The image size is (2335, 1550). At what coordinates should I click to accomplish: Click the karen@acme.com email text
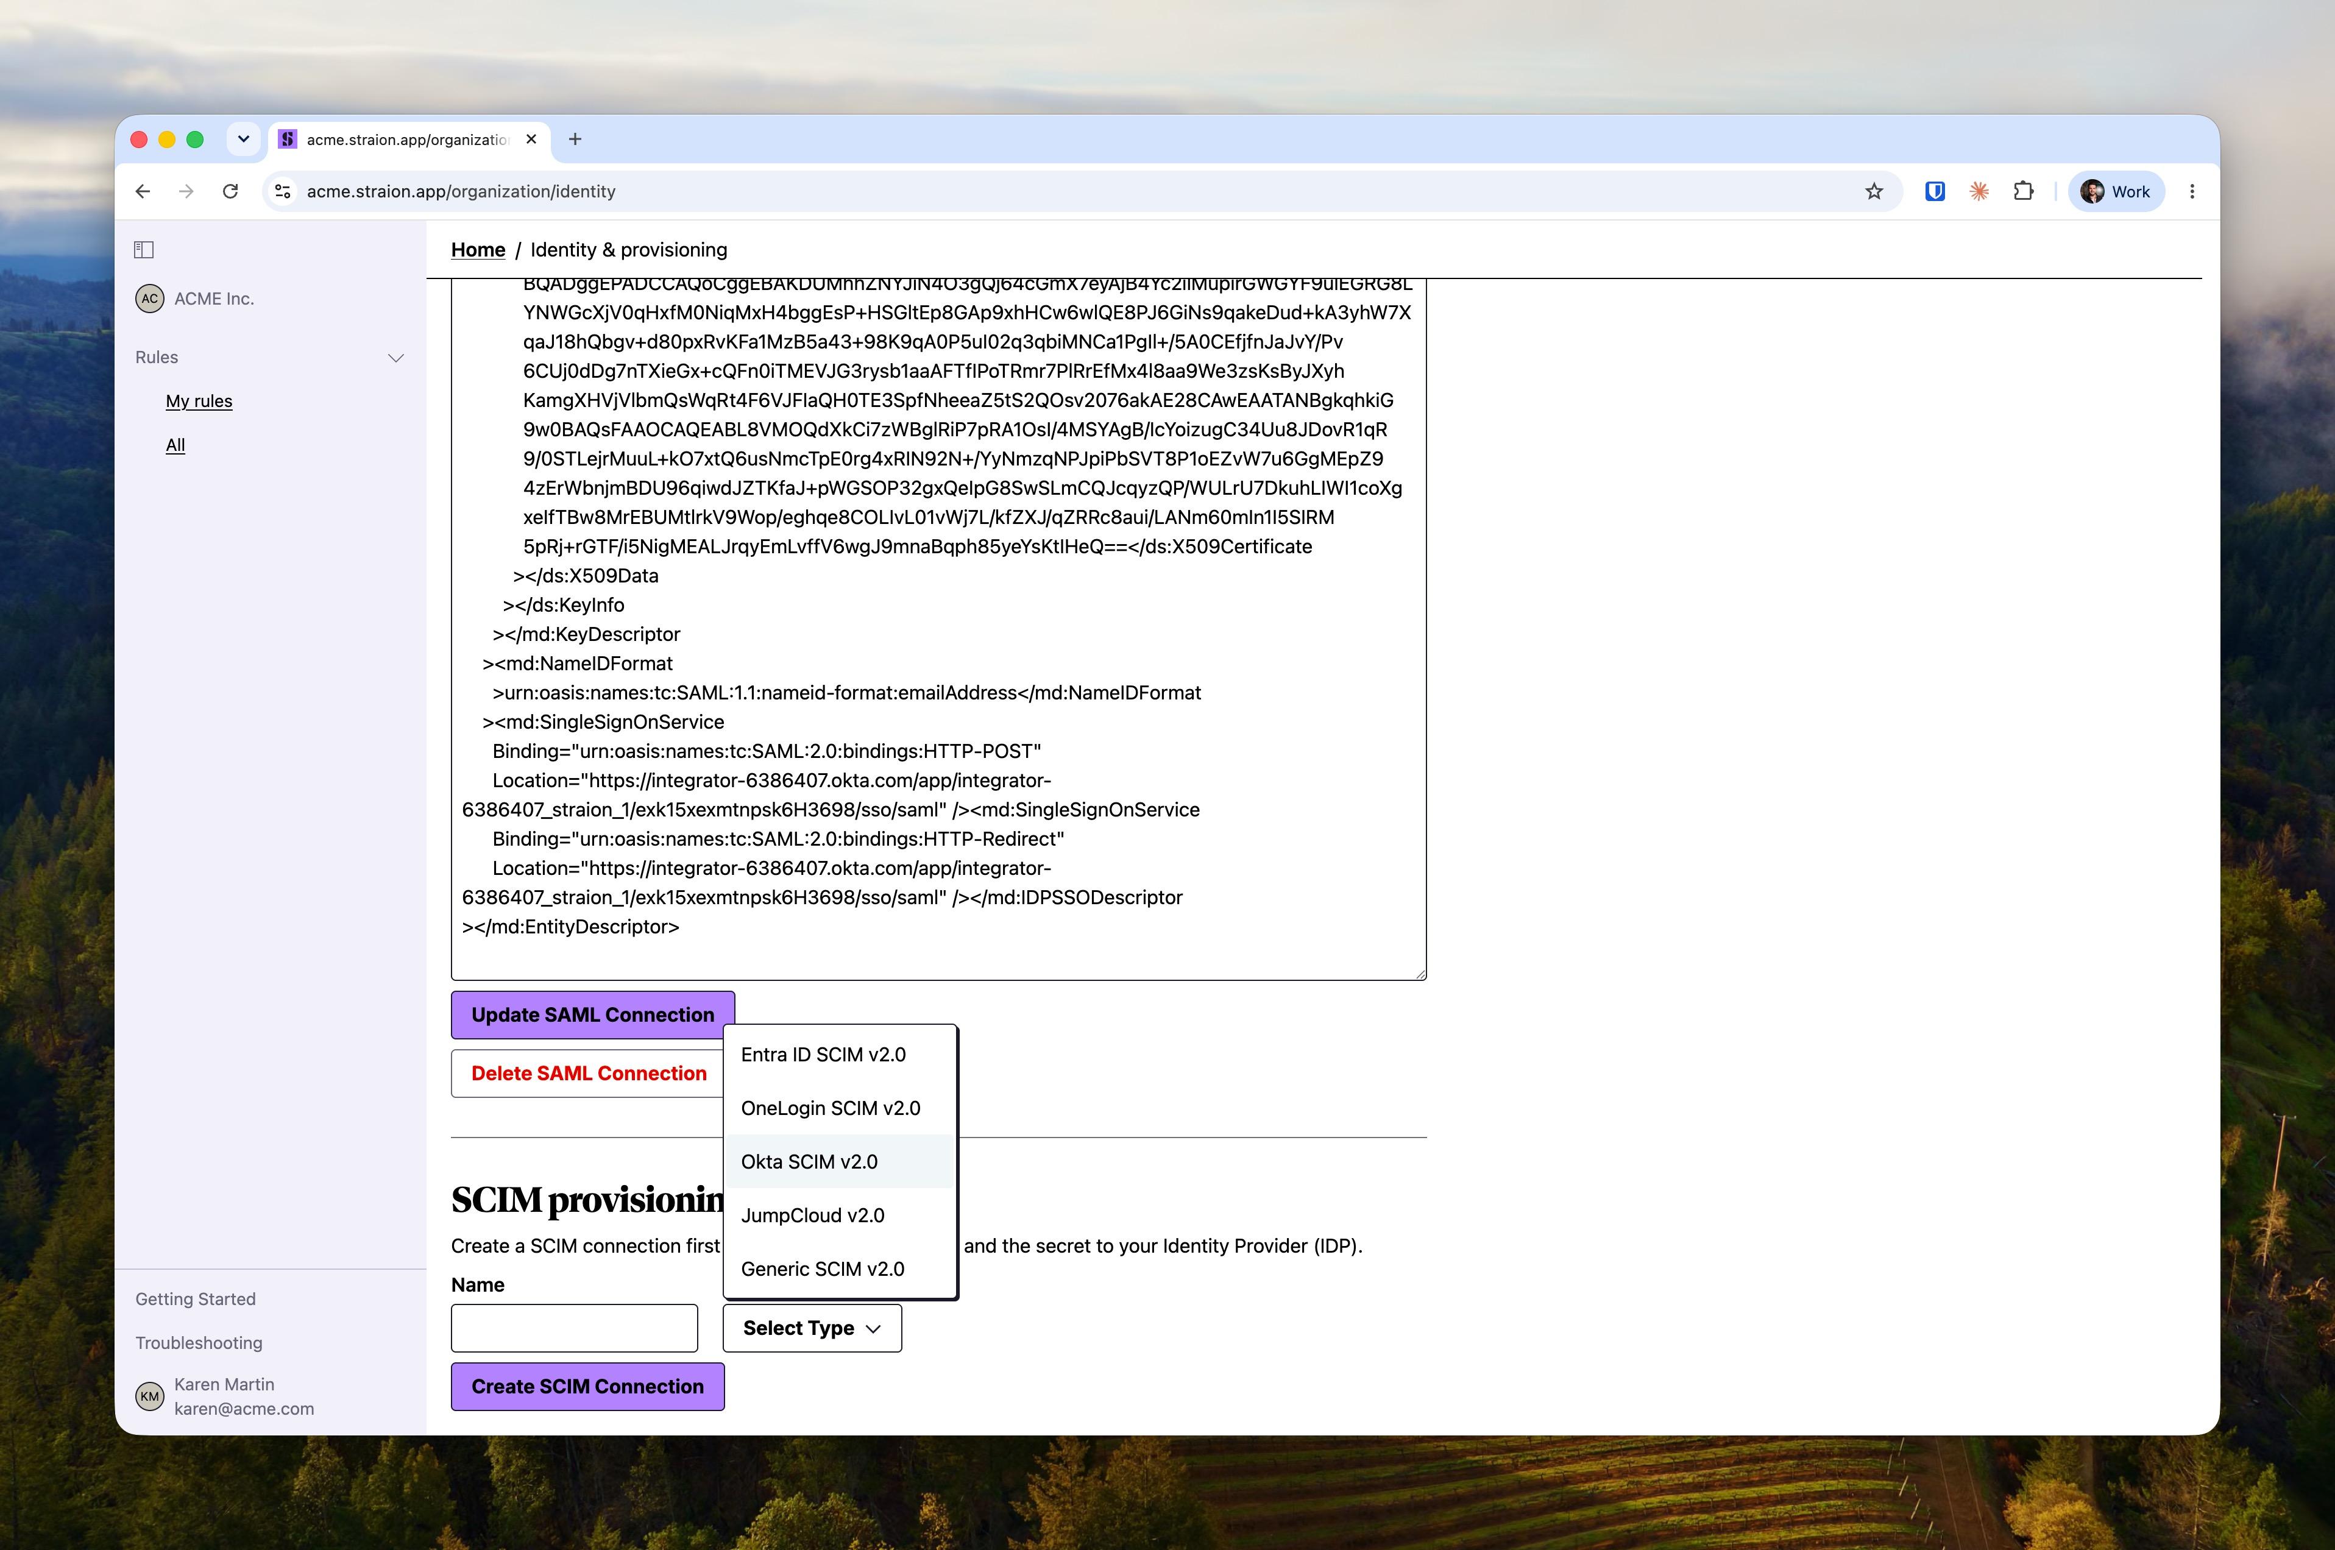pyautogui.click(x=244, y=1409)
